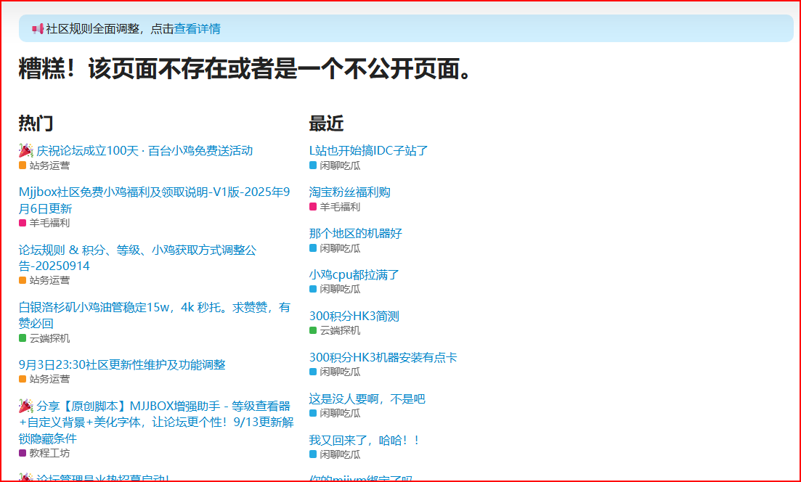
Task: Click the green square icon under 白银洛杉矶小鸡 topic
Action: [23, 338]
